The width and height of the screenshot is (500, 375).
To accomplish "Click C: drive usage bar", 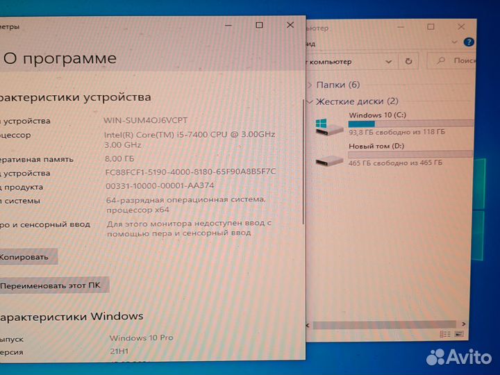I will point(410,124).
